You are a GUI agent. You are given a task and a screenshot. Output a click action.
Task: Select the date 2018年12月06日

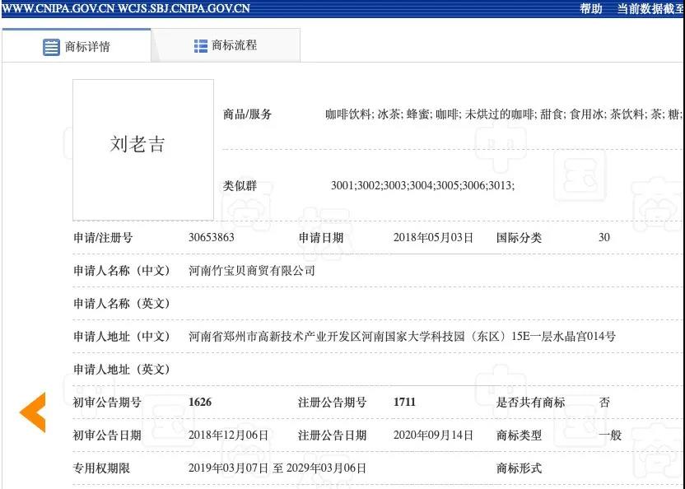click(x=229, y=435)
